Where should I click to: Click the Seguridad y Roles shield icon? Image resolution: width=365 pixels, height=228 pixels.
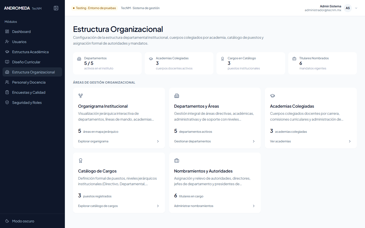click(x=7, y=102)
